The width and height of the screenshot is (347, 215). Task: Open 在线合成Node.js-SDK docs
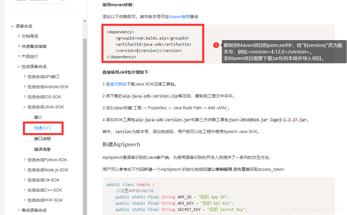click(x=48, y=170)
